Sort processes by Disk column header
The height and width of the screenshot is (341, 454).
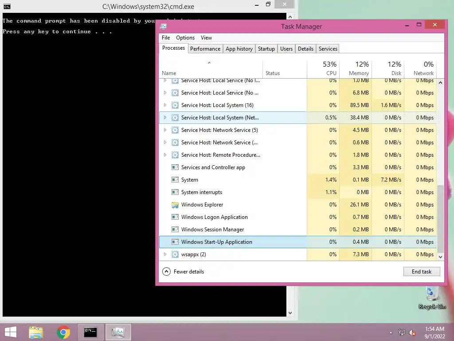388,69
